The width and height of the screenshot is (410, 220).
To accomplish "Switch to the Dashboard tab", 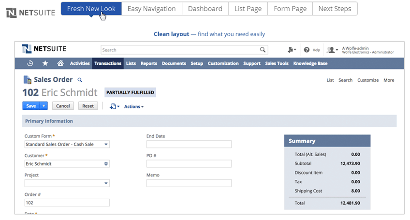I will coord(205,9).
